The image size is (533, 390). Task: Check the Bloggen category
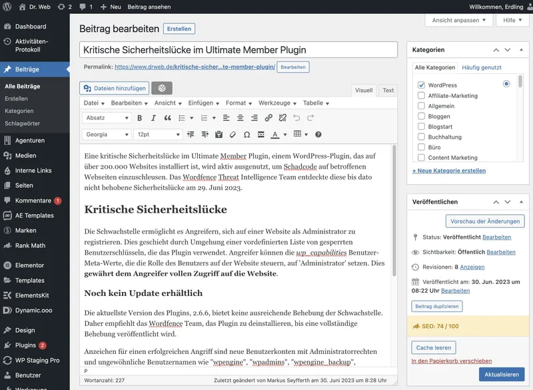click(x=421, y=116)
